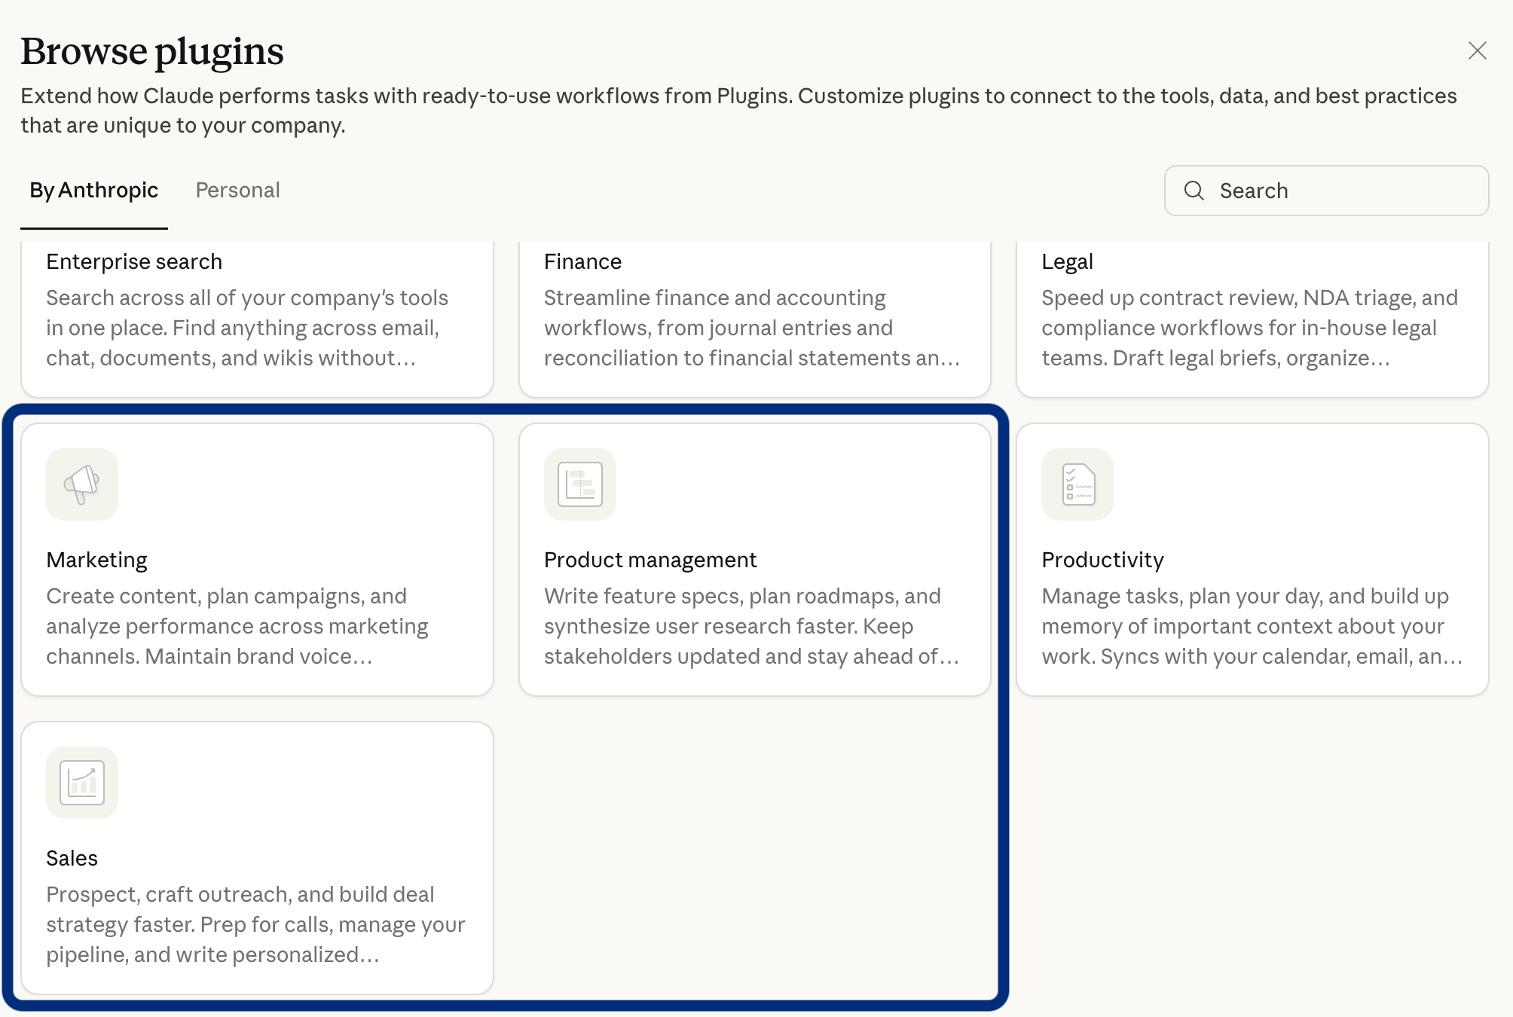Click the Finance card description text
Image resolution: width=1513 pixels, height=1017 pixels.
point(751,328)
